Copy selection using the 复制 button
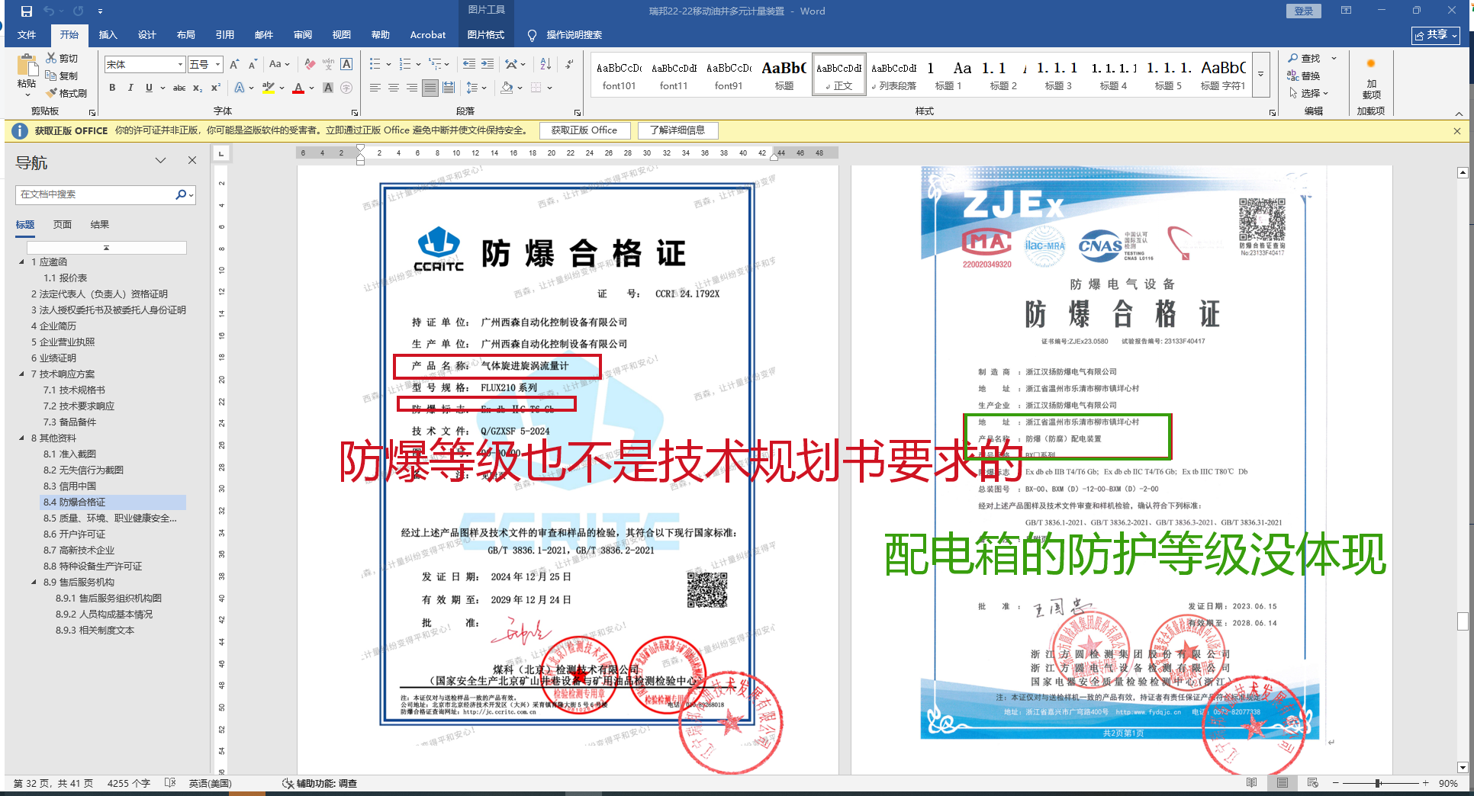1474x796 pixels. coord(62,75)
